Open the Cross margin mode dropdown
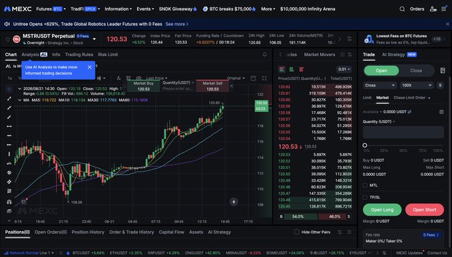Screen dimensions: 452x257 (379, 85)
